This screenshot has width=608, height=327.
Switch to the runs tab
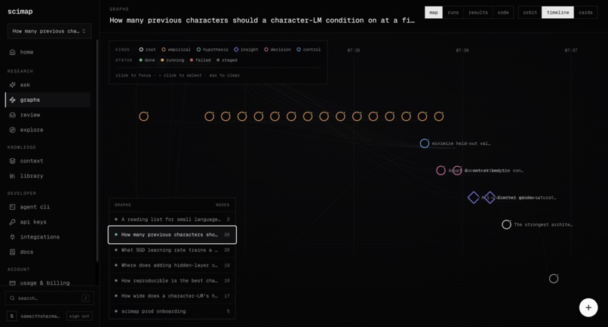point(453,12)
